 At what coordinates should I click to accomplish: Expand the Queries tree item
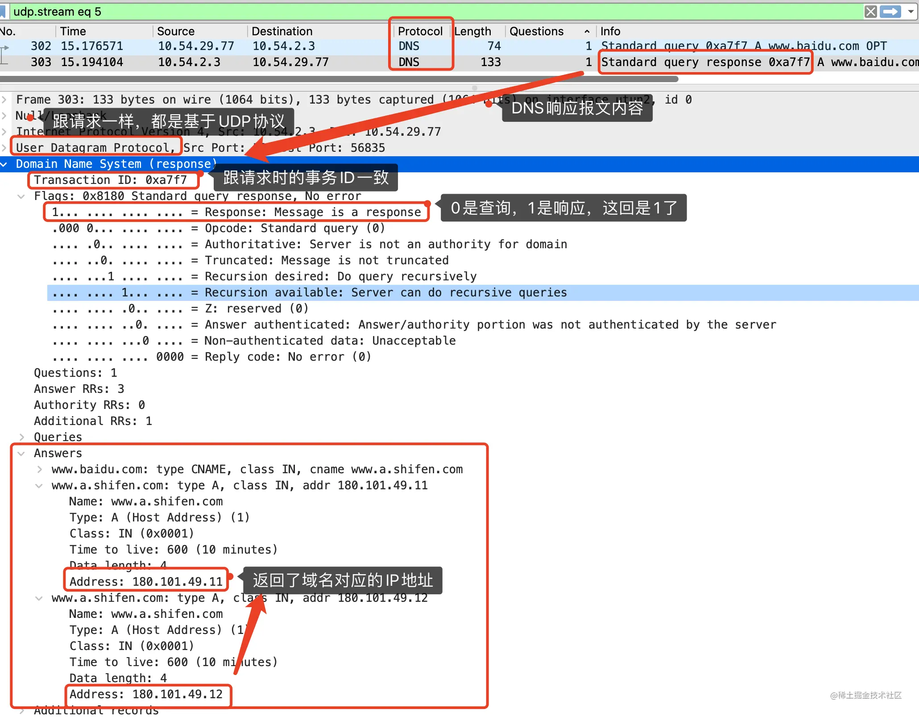21,437
